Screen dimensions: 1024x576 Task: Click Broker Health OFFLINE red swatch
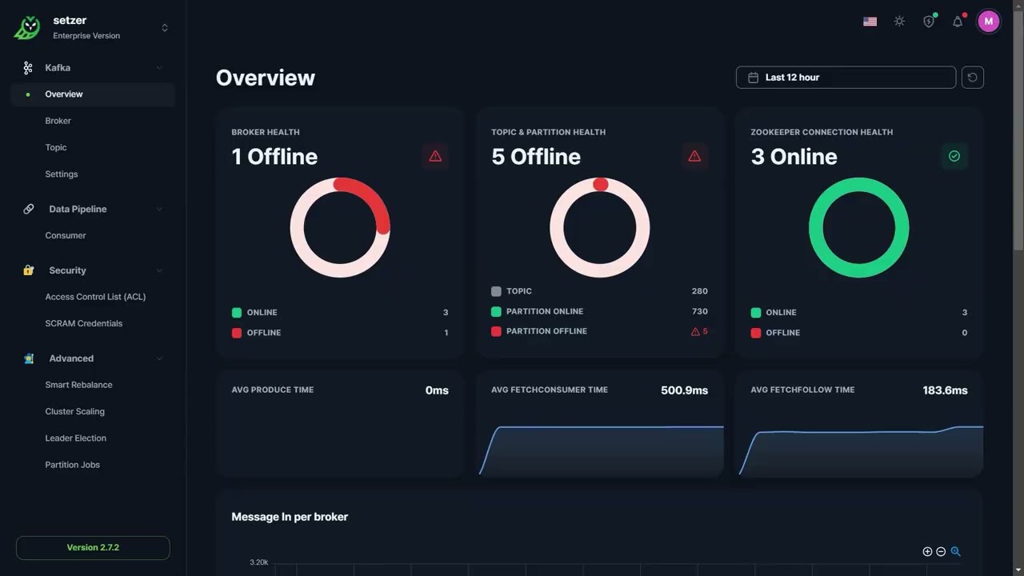tap(237, 333)
